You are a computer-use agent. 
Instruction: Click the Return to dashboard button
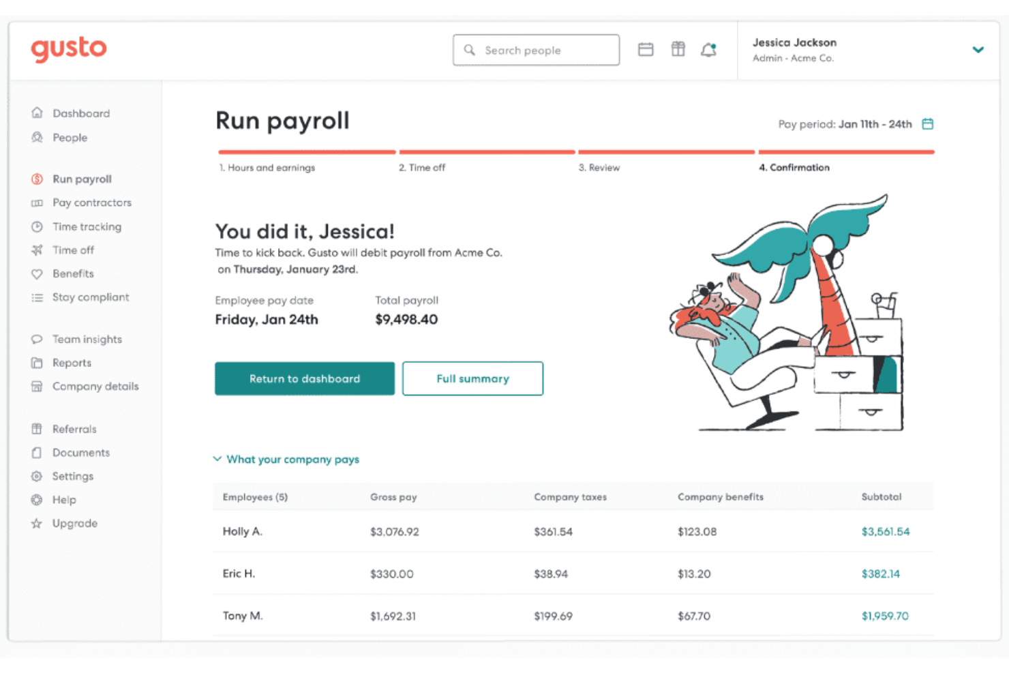click(x=304, y=378)
